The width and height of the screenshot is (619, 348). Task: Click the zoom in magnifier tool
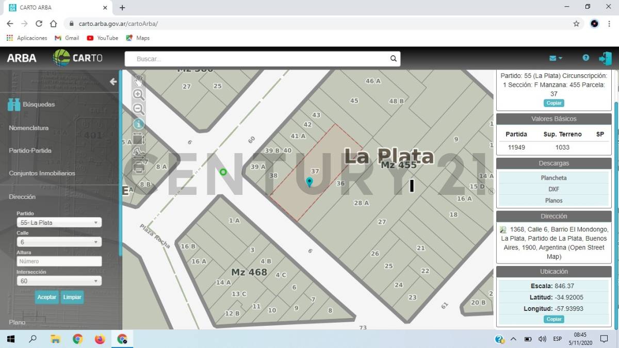tap(138, 94)
